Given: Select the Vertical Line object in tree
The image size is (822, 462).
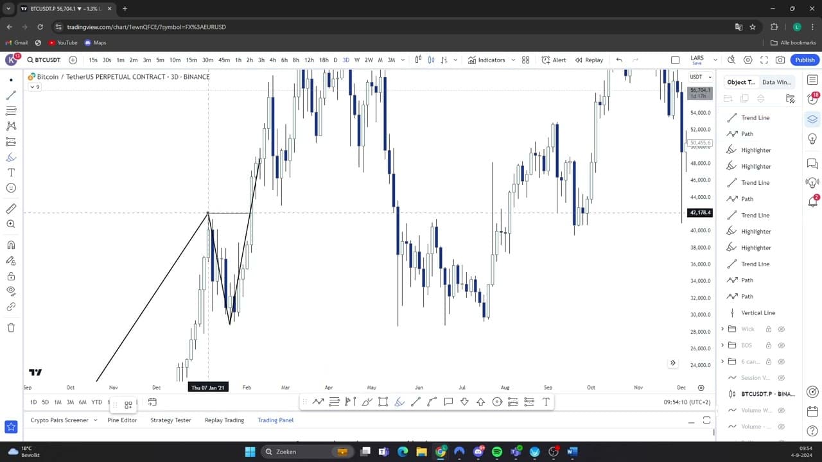Looking at the screenshot, I should pyautogui.click(x=758, y=312).
